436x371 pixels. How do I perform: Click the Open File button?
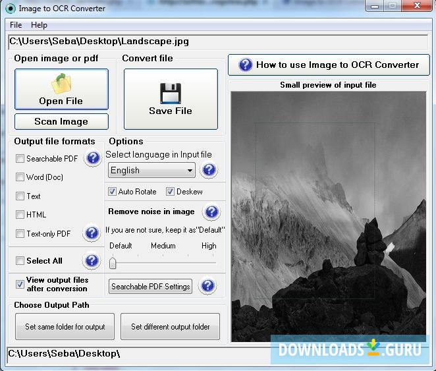click(x=61, y=89)
